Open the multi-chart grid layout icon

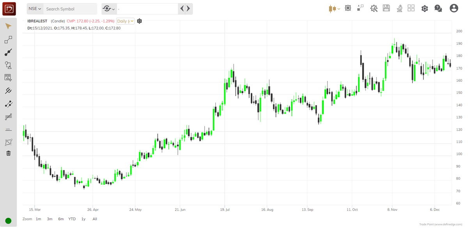pyautogui.click(x=411, y=8)
